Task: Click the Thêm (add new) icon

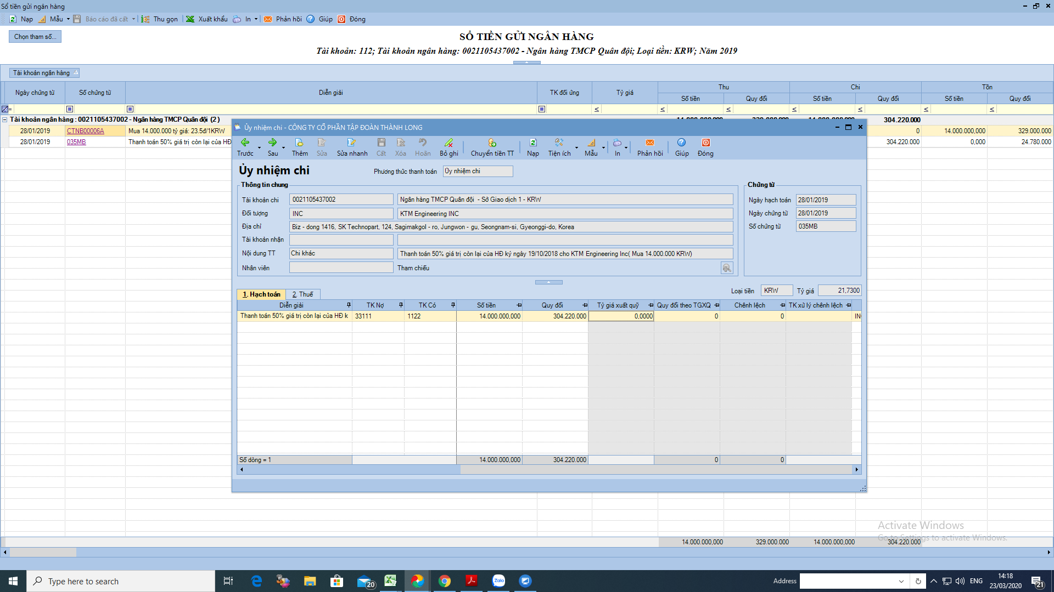Action: (x=299, y=143)
